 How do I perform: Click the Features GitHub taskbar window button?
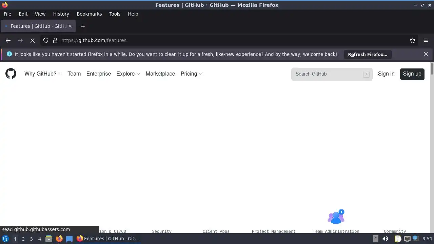108,239
